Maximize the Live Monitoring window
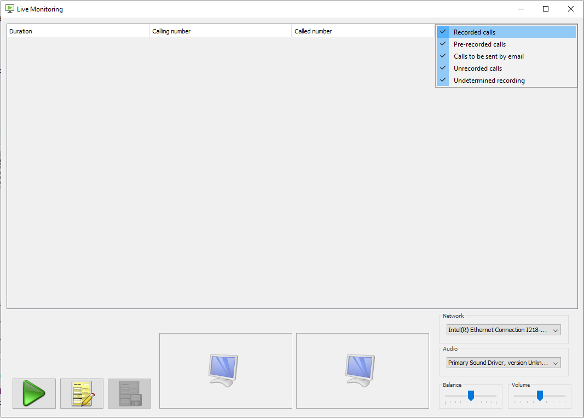The image size is (584, 418). (546, 9)
